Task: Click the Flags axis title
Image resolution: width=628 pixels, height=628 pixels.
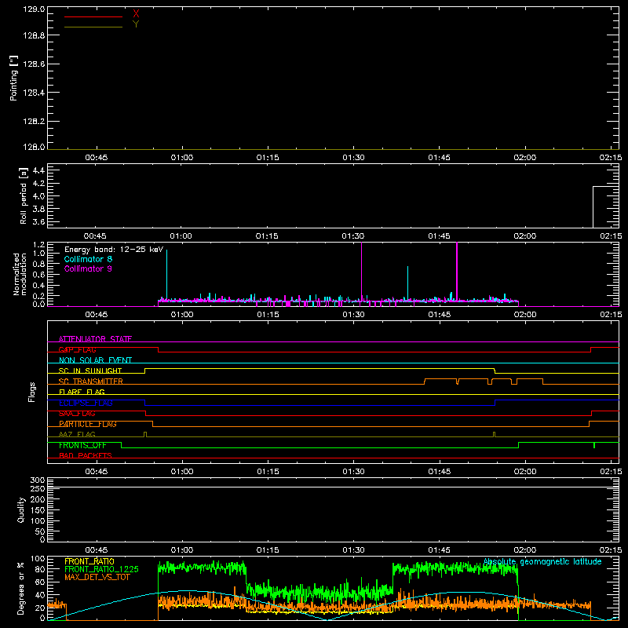Action: 32,392
